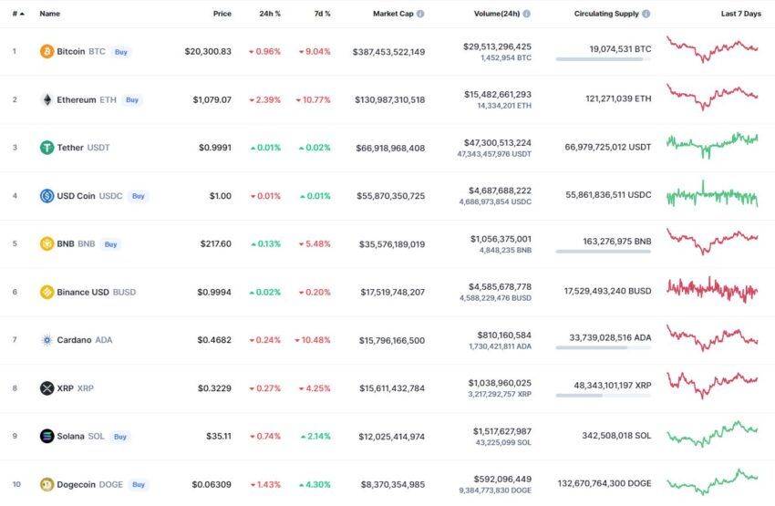The image size is (775, 506).
Task: Click the Solana logo icon
Action: (46, 436)
